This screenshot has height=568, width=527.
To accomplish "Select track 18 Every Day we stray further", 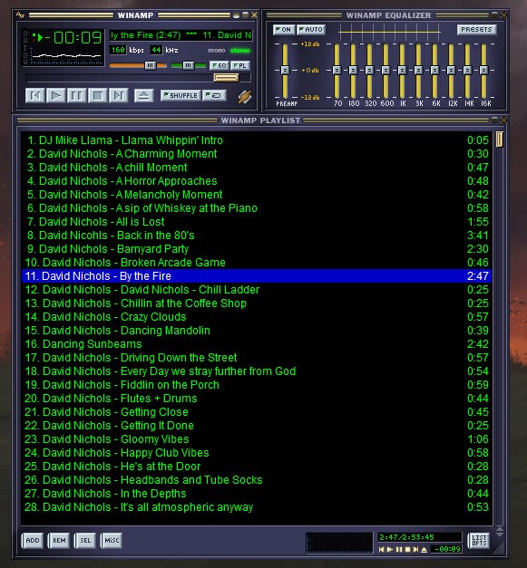I will (x=257, y=371).
